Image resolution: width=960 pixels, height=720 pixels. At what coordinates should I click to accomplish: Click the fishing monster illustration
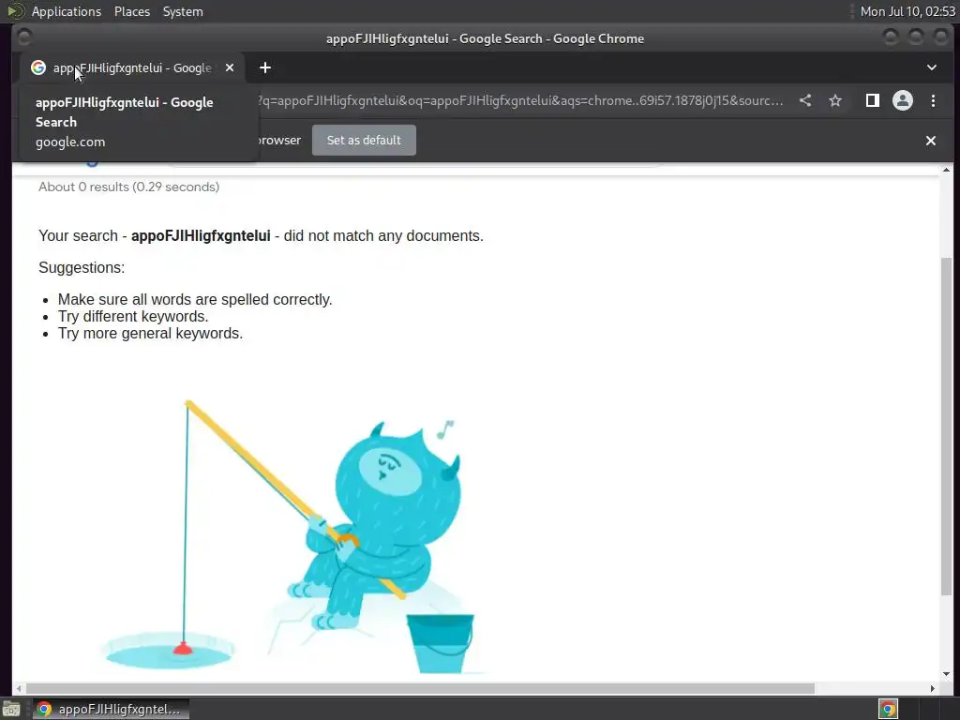pos(293,537)
